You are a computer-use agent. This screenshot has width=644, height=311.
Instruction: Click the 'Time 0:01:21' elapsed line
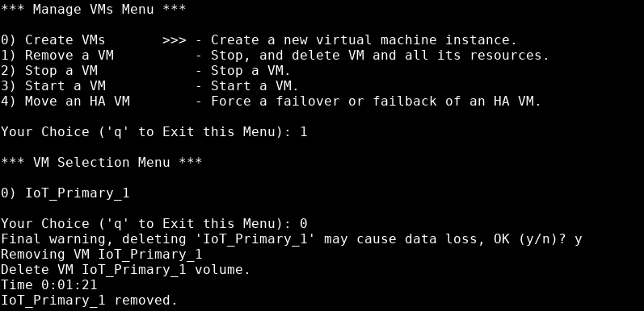pyautogui.click(x=48, y=284)
